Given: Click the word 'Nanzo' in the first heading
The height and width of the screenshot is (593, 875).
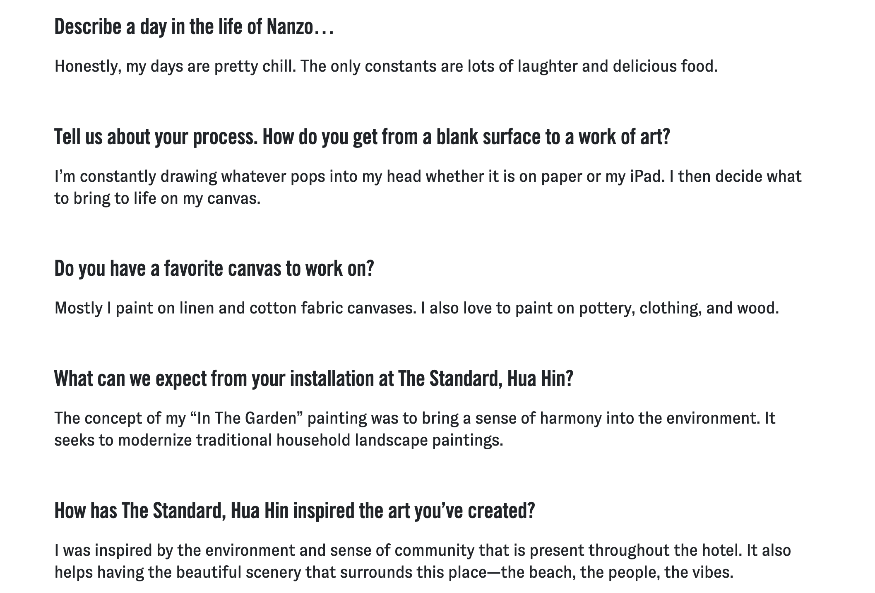Looking at the screenshot, I should 289,27.
